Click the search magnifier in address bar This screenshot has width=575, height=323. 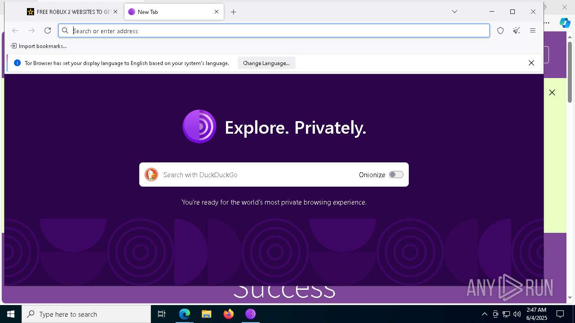(x=65, y=31)
